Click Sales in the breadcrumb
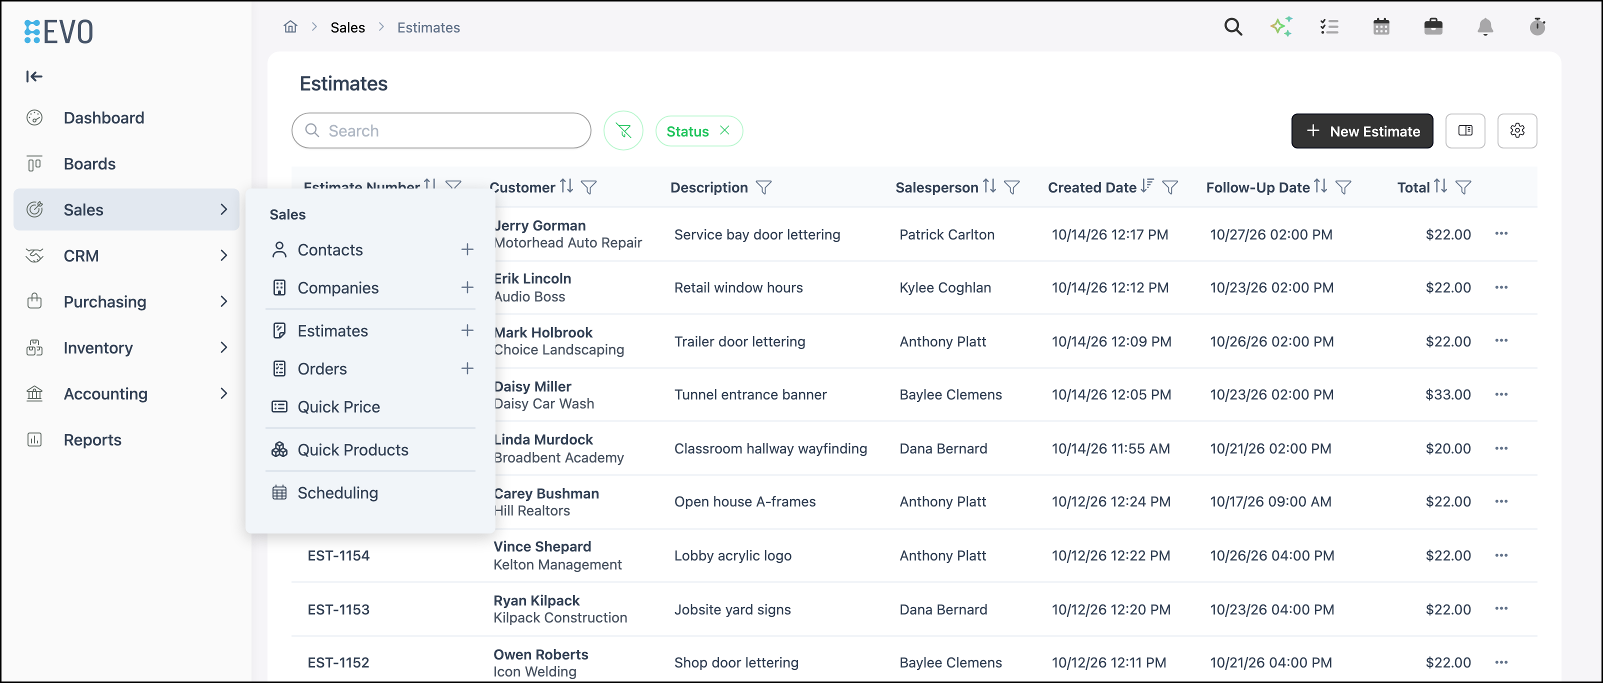Viewport: 1603px width, 683px height. [x=347, y=27]
